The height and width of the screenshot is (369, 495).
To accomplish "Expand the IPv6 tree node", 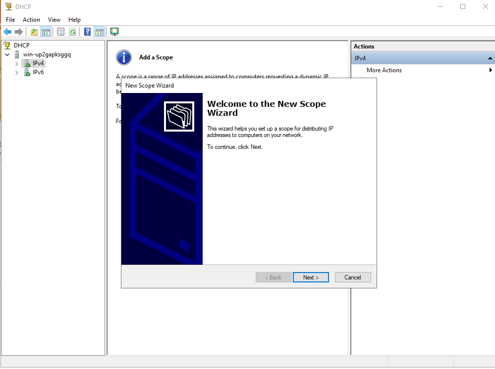I will (x=17, y=73).
